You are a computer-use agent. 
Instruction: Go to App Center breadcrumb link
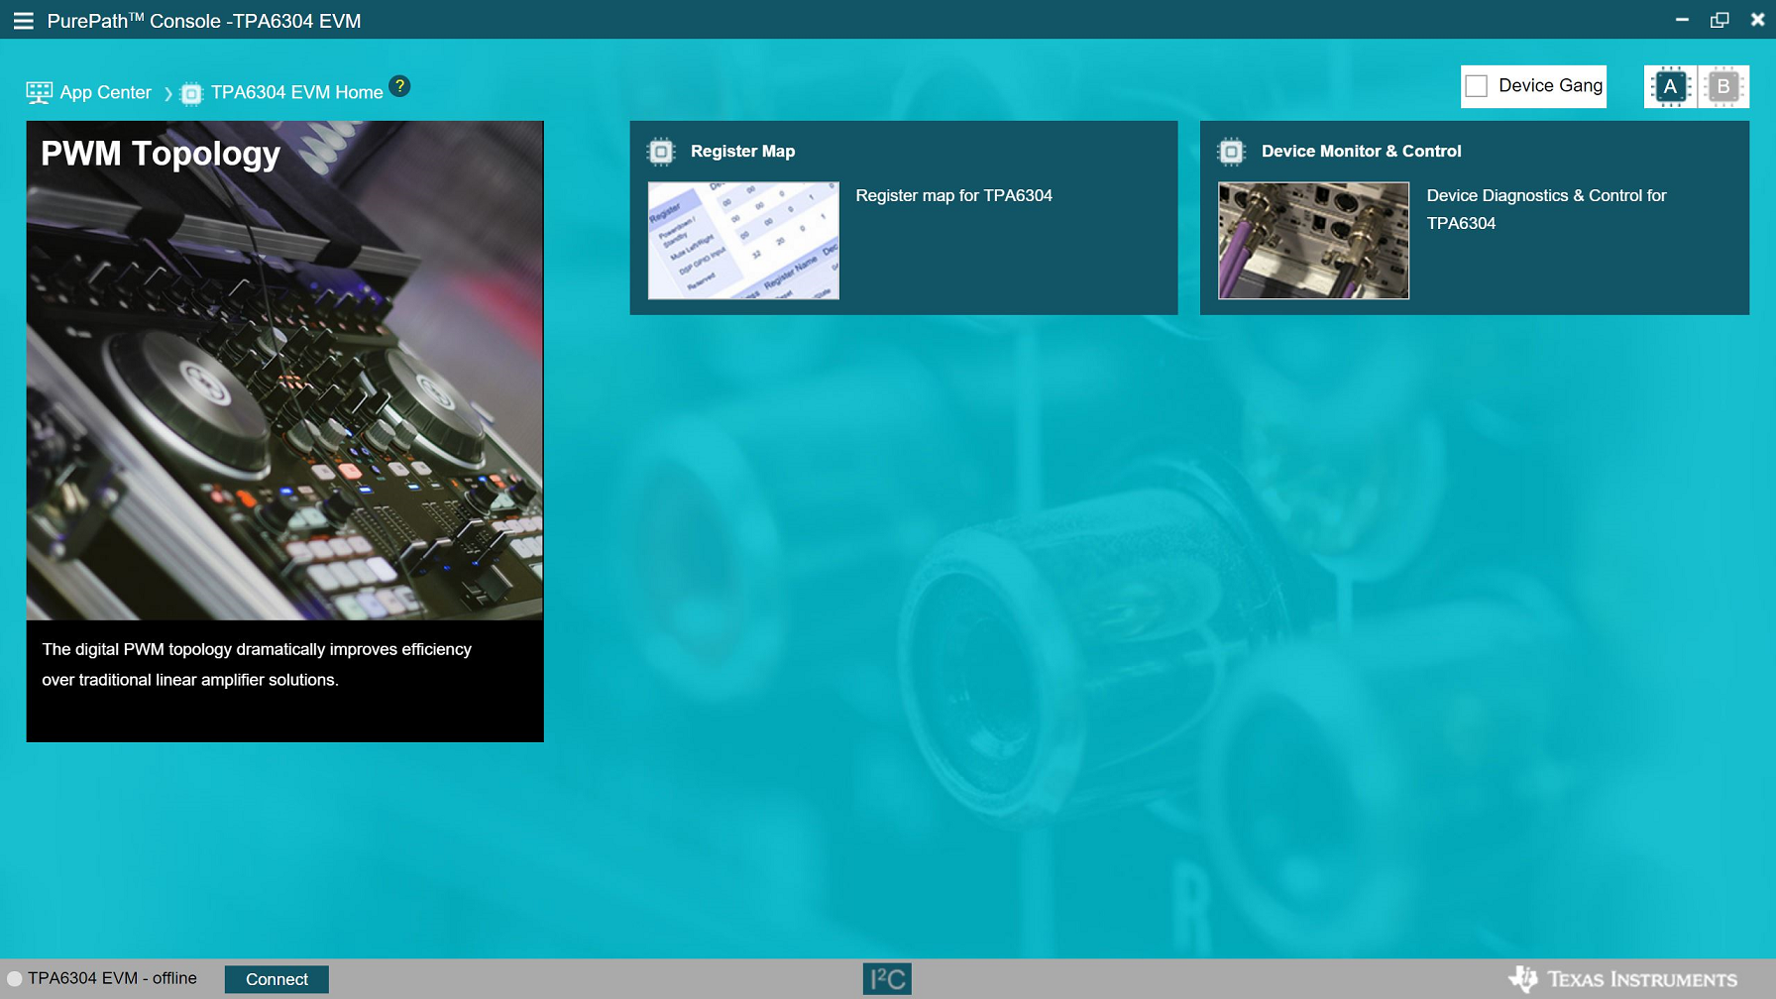click(x=105, y=93)
